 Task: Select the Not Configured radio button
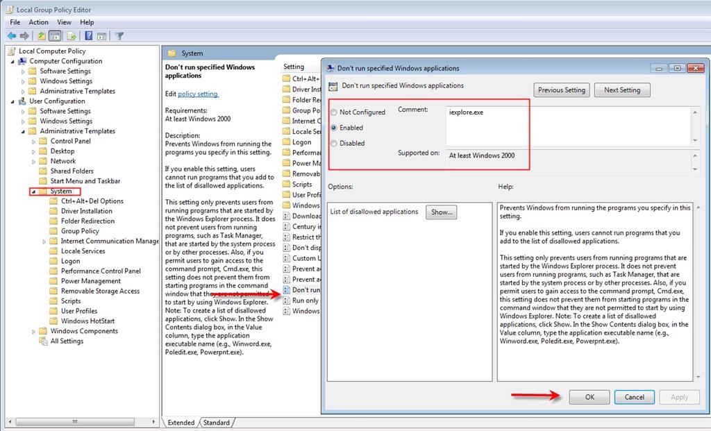334,112
